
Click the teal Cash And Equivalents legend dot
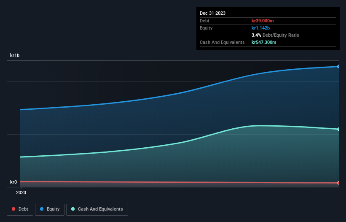pyautogui.click(x=73, y=209)
